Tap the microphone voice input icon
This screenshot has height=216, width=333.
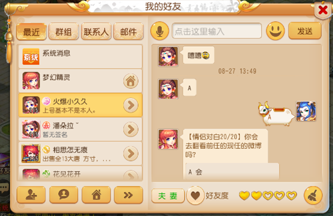point(160,31)
